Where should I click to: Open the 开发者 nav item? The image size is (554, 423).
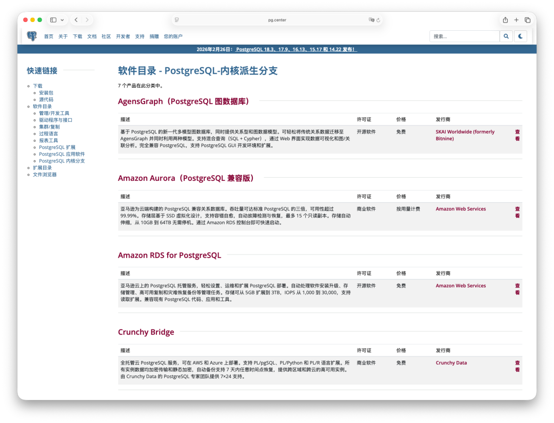point(123,36)
